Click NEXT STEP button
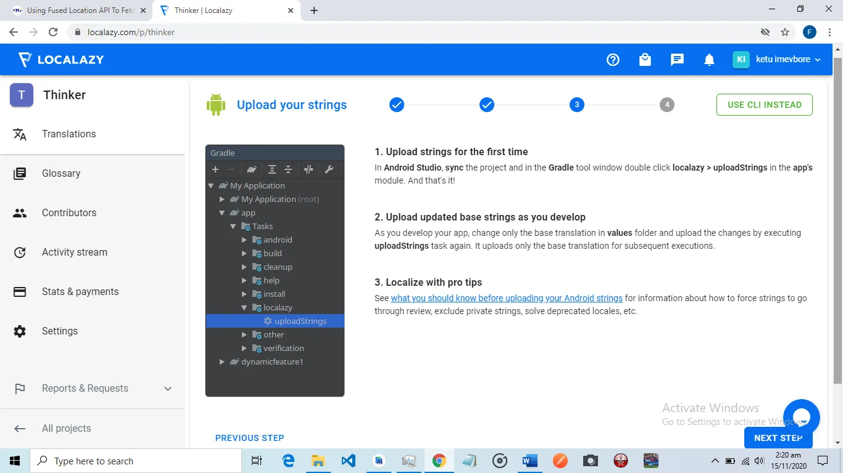The height and width of the screenshot is (473, 843). (778, 438)
